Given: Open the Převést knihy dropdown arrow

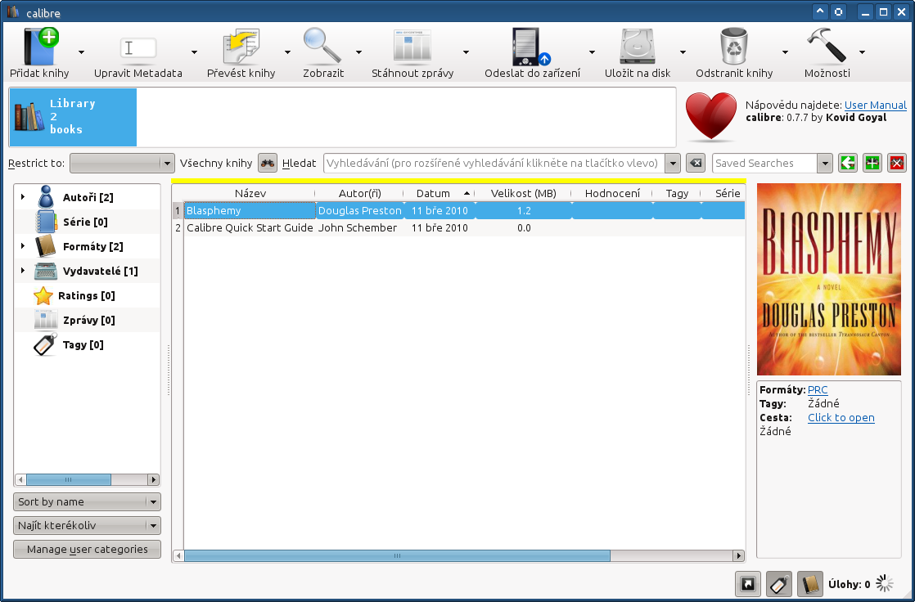Looking at the screenshot, I should tap(287, 52).
